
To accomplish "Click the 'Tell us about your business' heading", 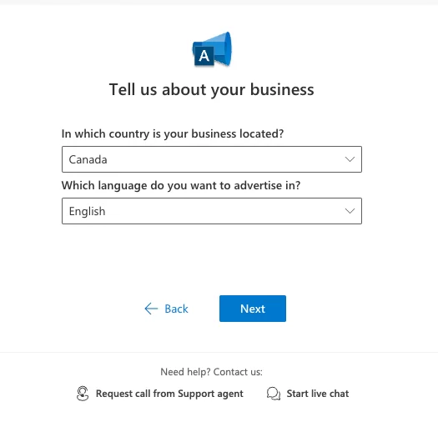I will [x=211, y=89].
